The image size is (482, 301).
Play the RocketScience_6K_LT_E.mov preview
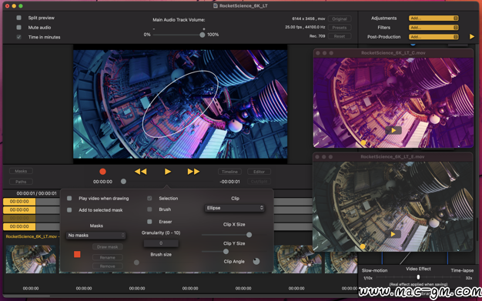[x=393, y=234]
